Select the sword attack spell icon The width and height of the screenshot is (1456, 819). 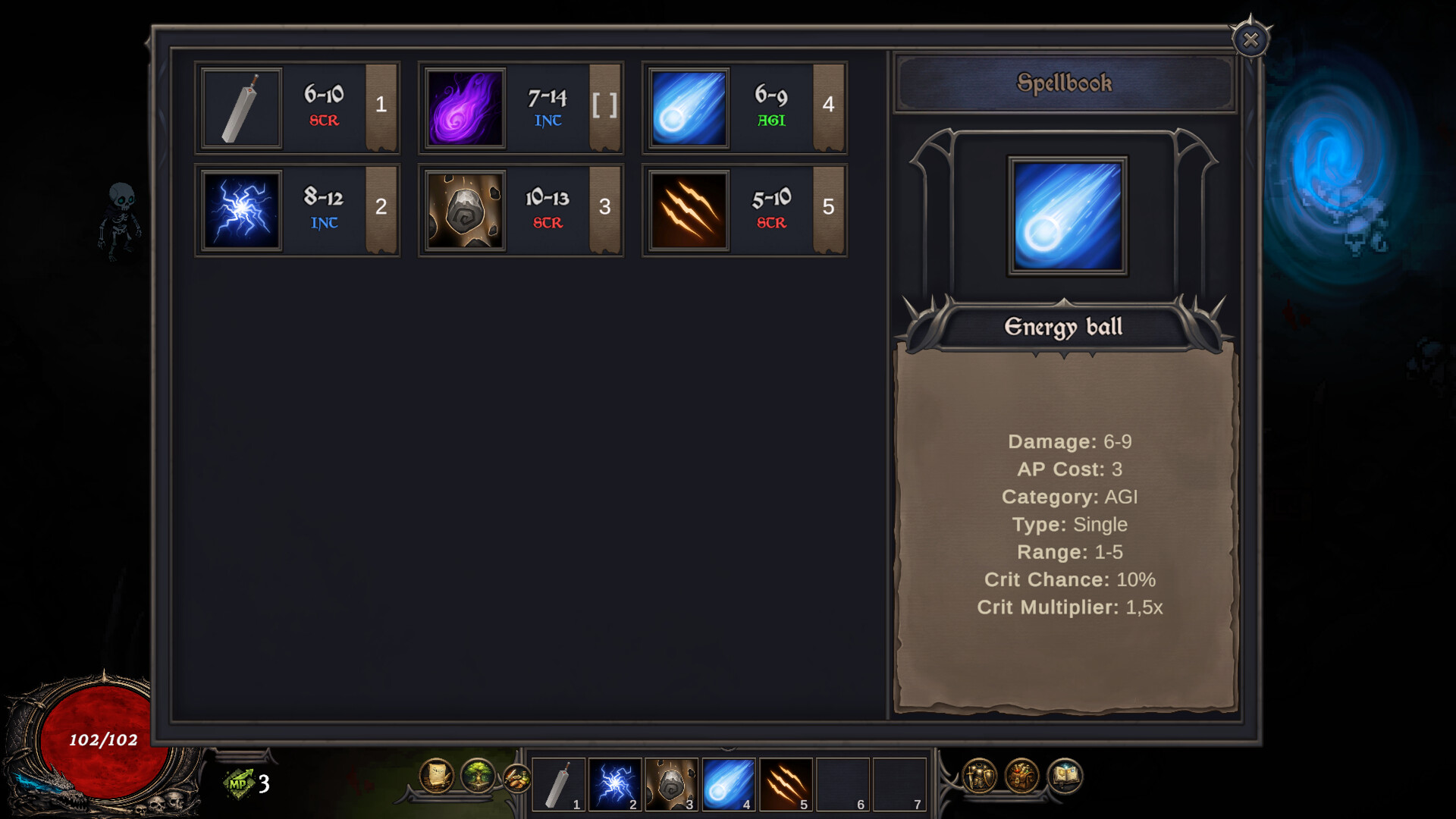click(242, 108)
